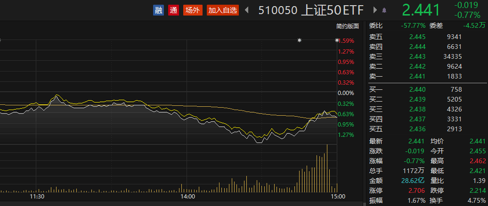Click the tallest volume bar near close
Viewport: 488px width, 206px height.
coord(326,168)
